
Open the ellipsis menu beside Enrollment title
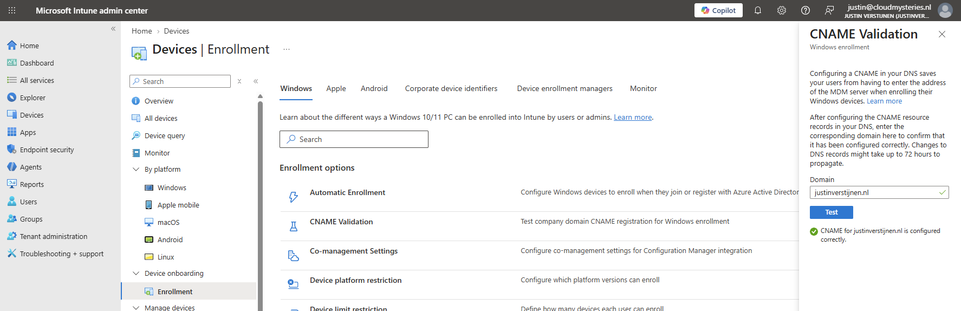pos(287,49)
